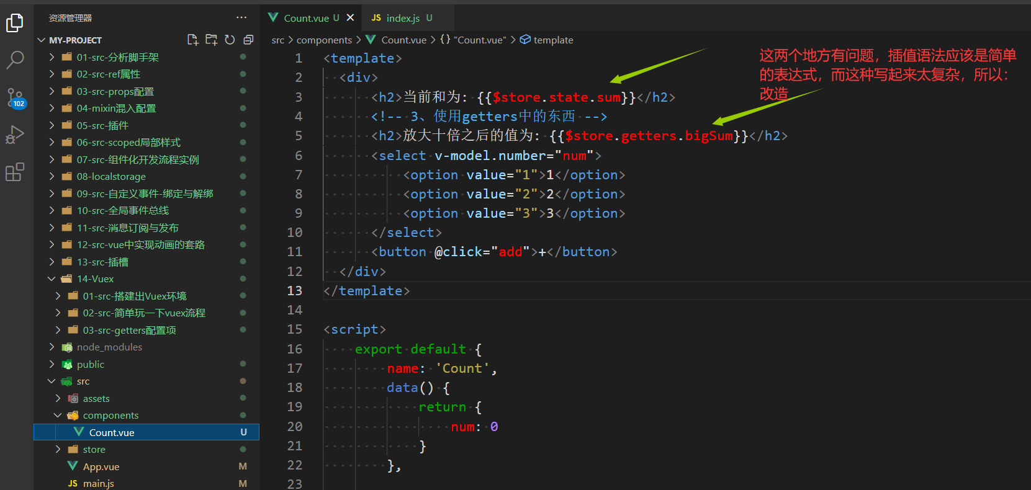The height and width of the screenshot is (490, 1031).
Task: Expand the public folder
Action: pyautogui.click(x=52, y=364)
